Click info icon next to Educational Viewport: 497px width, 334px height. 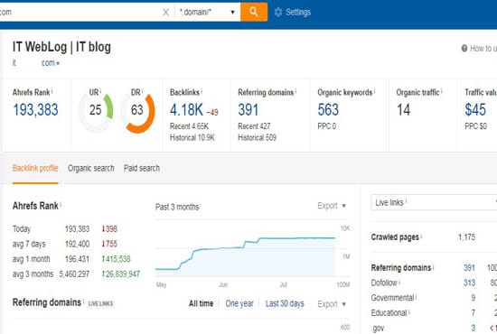click(408, 311)
